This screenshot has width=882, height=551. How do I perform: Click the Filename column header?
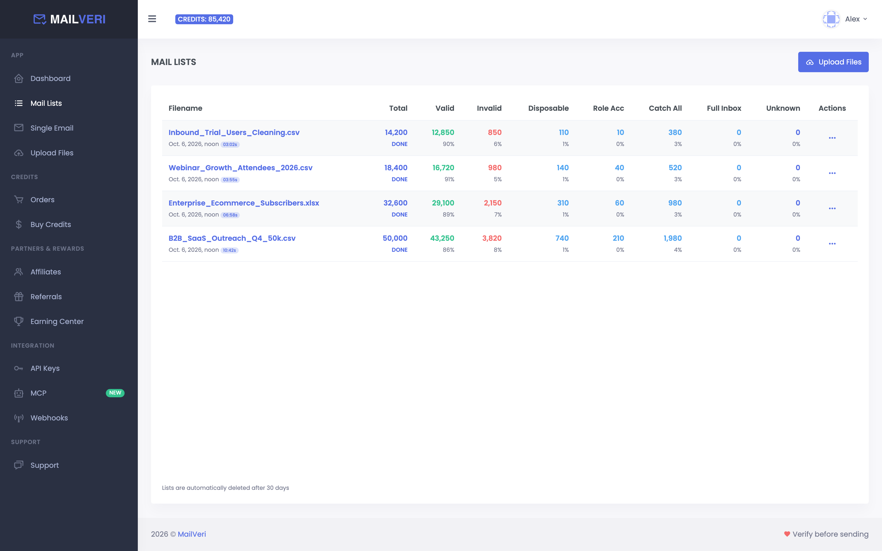pos(185,108)
